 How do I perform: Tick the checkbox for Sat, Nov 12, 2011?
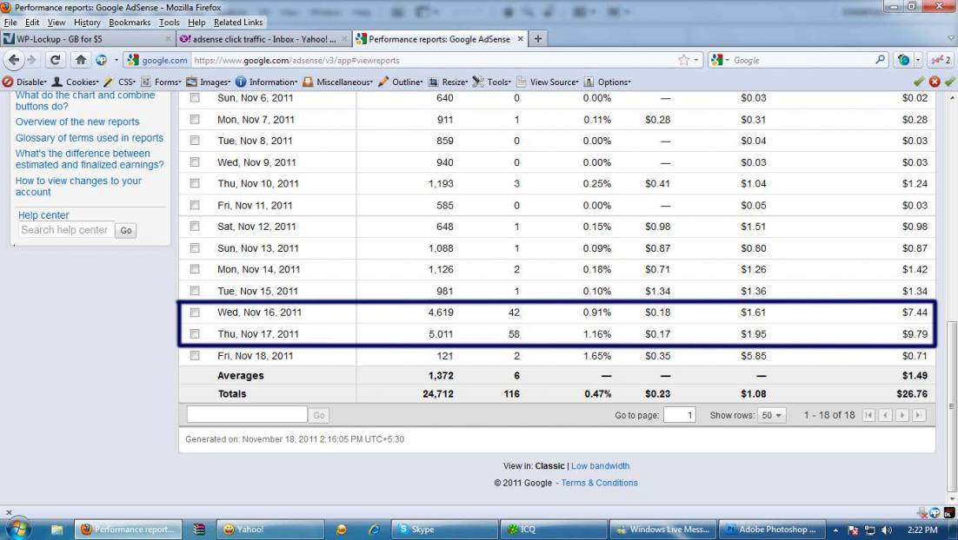point(194,227)
